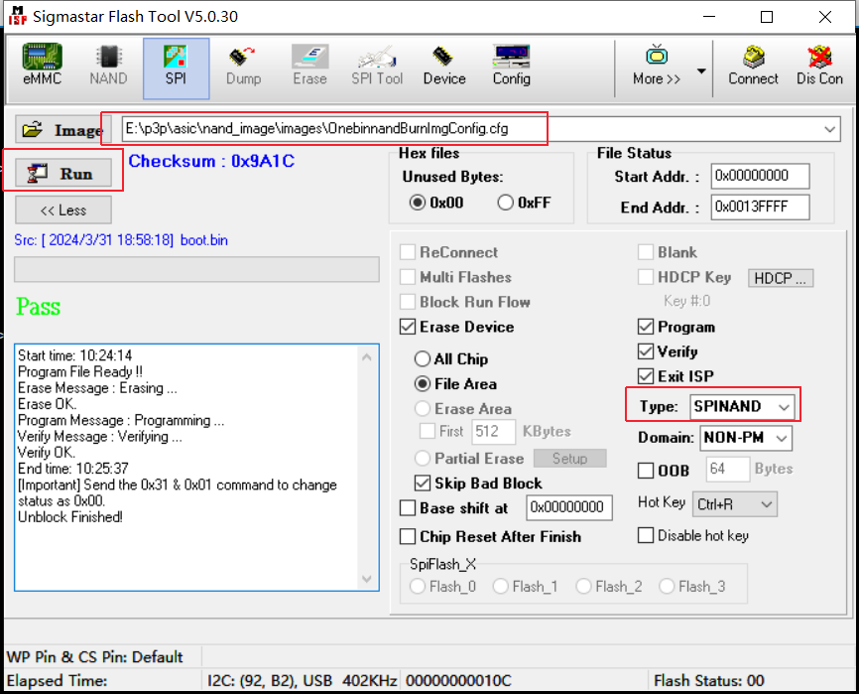Expand the More dropdown arrow

(x=701, y=70)
